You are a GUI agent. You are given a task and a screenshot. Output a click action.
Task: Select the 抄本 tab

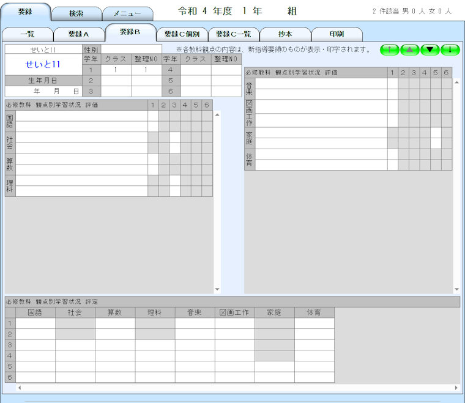pos(285,34)
